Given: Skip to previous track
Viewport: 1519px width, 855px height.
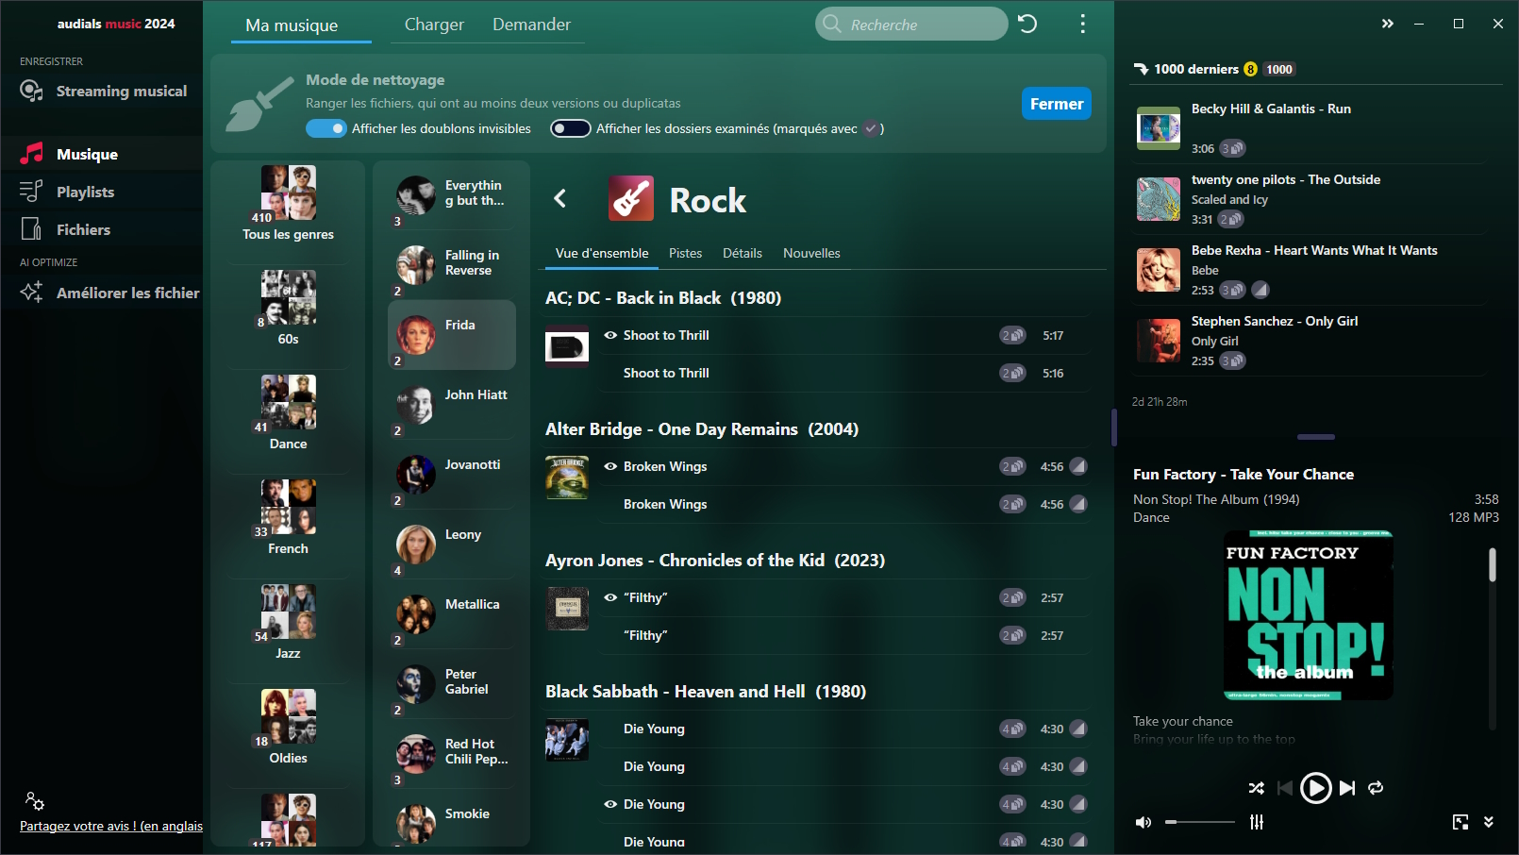Looking at the screenshot, I should point(1284,787).
